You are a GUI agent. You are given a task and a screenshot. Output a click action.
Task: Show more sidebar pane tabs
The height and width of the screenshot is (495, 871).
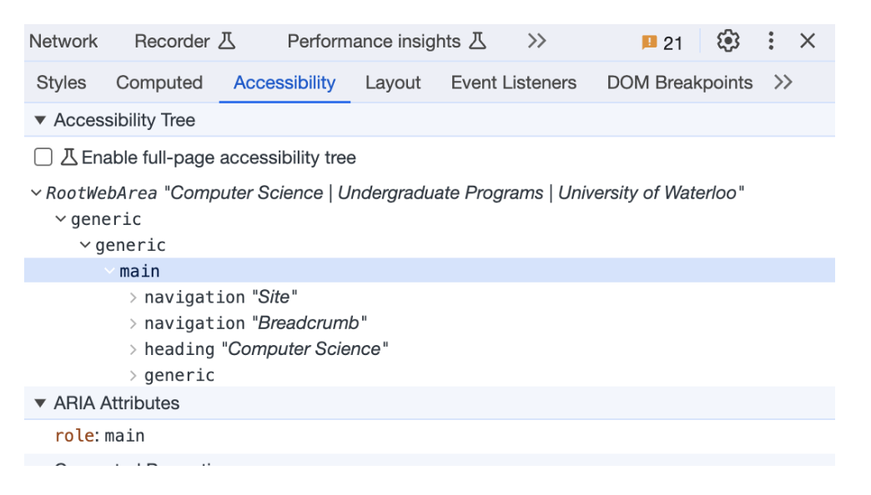pos(783,82)
